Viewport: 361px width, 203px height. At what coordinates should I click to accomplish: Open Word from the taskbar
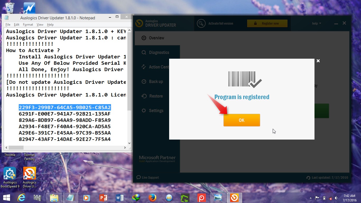point(120,198)
